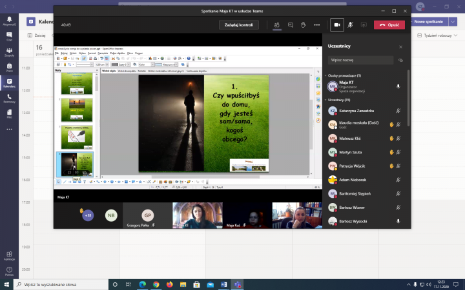Open Help (Pomoc) in the Teams sidebar
This screenshot has height=290, width=465.
click(9, 271)
